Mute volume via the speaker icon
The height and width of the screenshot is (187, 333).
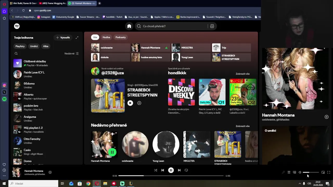[x=300, y=172]
